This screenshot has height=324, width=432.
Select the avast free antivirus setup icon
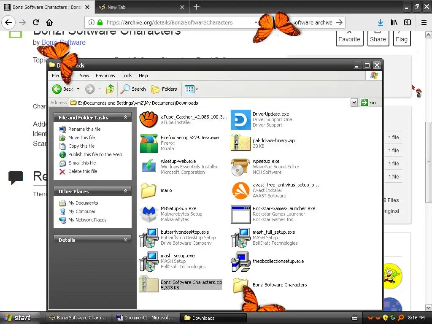240,190
